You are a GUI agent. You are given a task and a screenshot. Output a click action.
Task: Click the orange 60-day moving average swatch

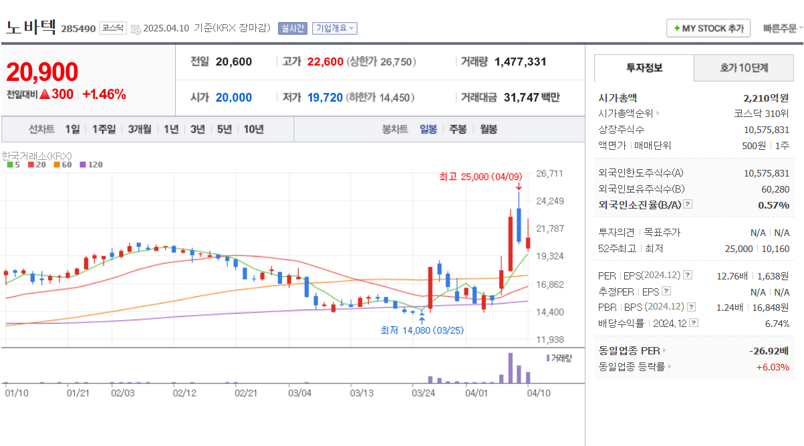point(57,164)
